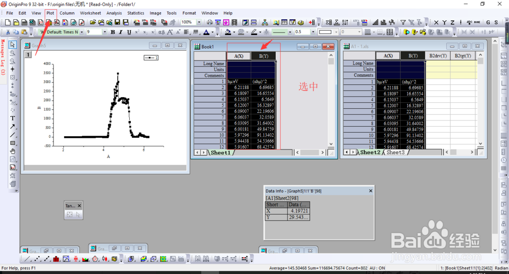Set column designation as Y
Viewport: 509px width, 274px height.
coord(444,22)
